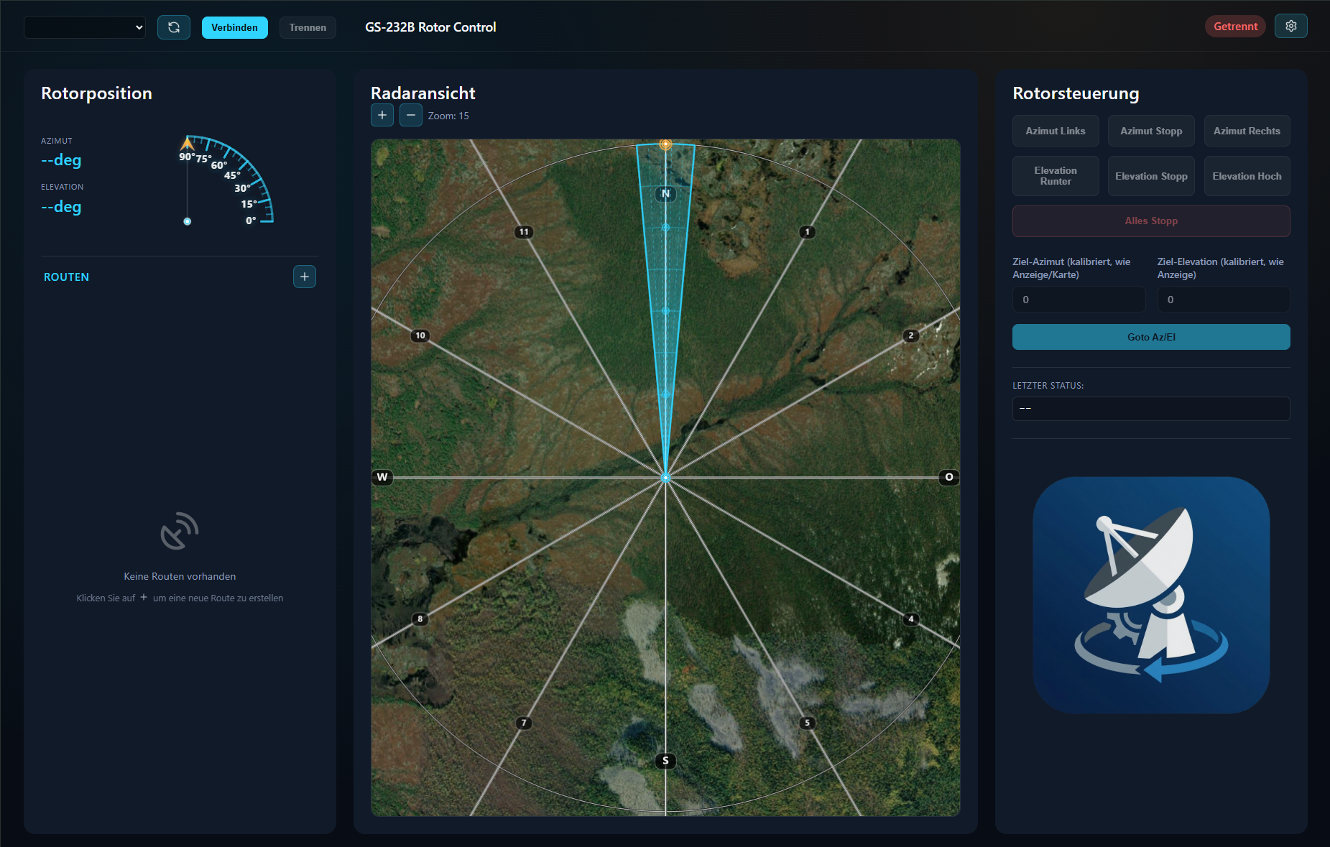Start rotating with Azimut Links
Screen dimensions: 1330x847
1056,131
